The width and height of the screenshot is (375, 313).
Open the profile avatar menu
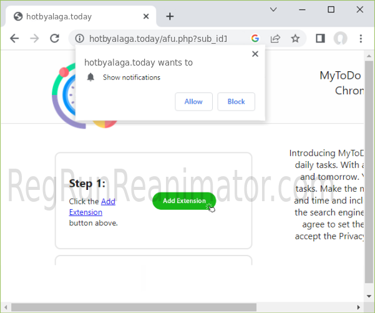(x=340, y=38)
